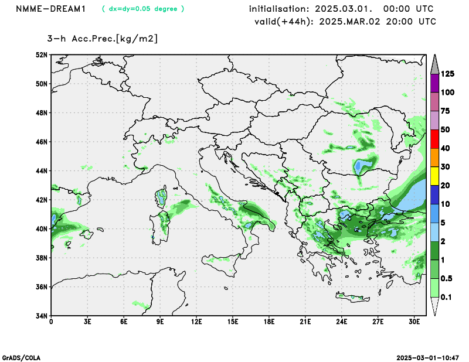Click the 0.1 colorbar label
The width and height of the screenshot is (469, 362).
pyautogui.click(x=447, y=297)
